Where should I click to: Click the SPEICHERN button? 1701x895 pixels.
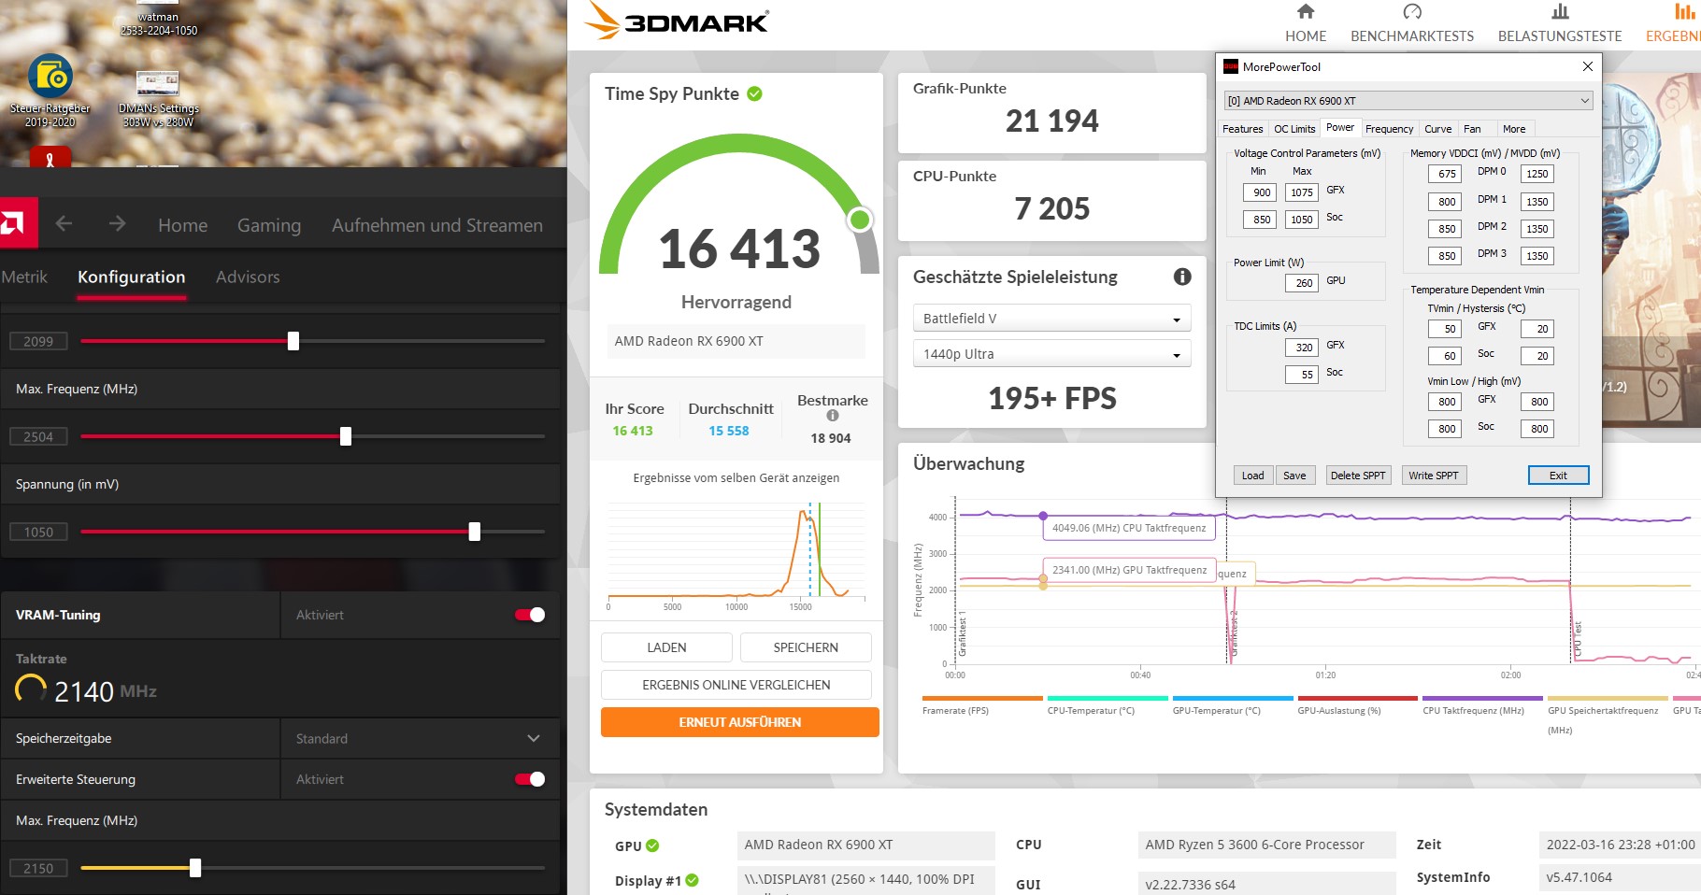(806, 647)
